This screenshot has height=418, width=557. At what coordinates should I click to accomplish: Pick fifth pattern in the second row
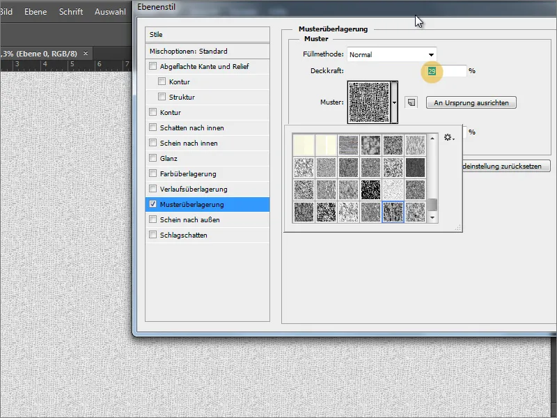(x=393, y=167)
